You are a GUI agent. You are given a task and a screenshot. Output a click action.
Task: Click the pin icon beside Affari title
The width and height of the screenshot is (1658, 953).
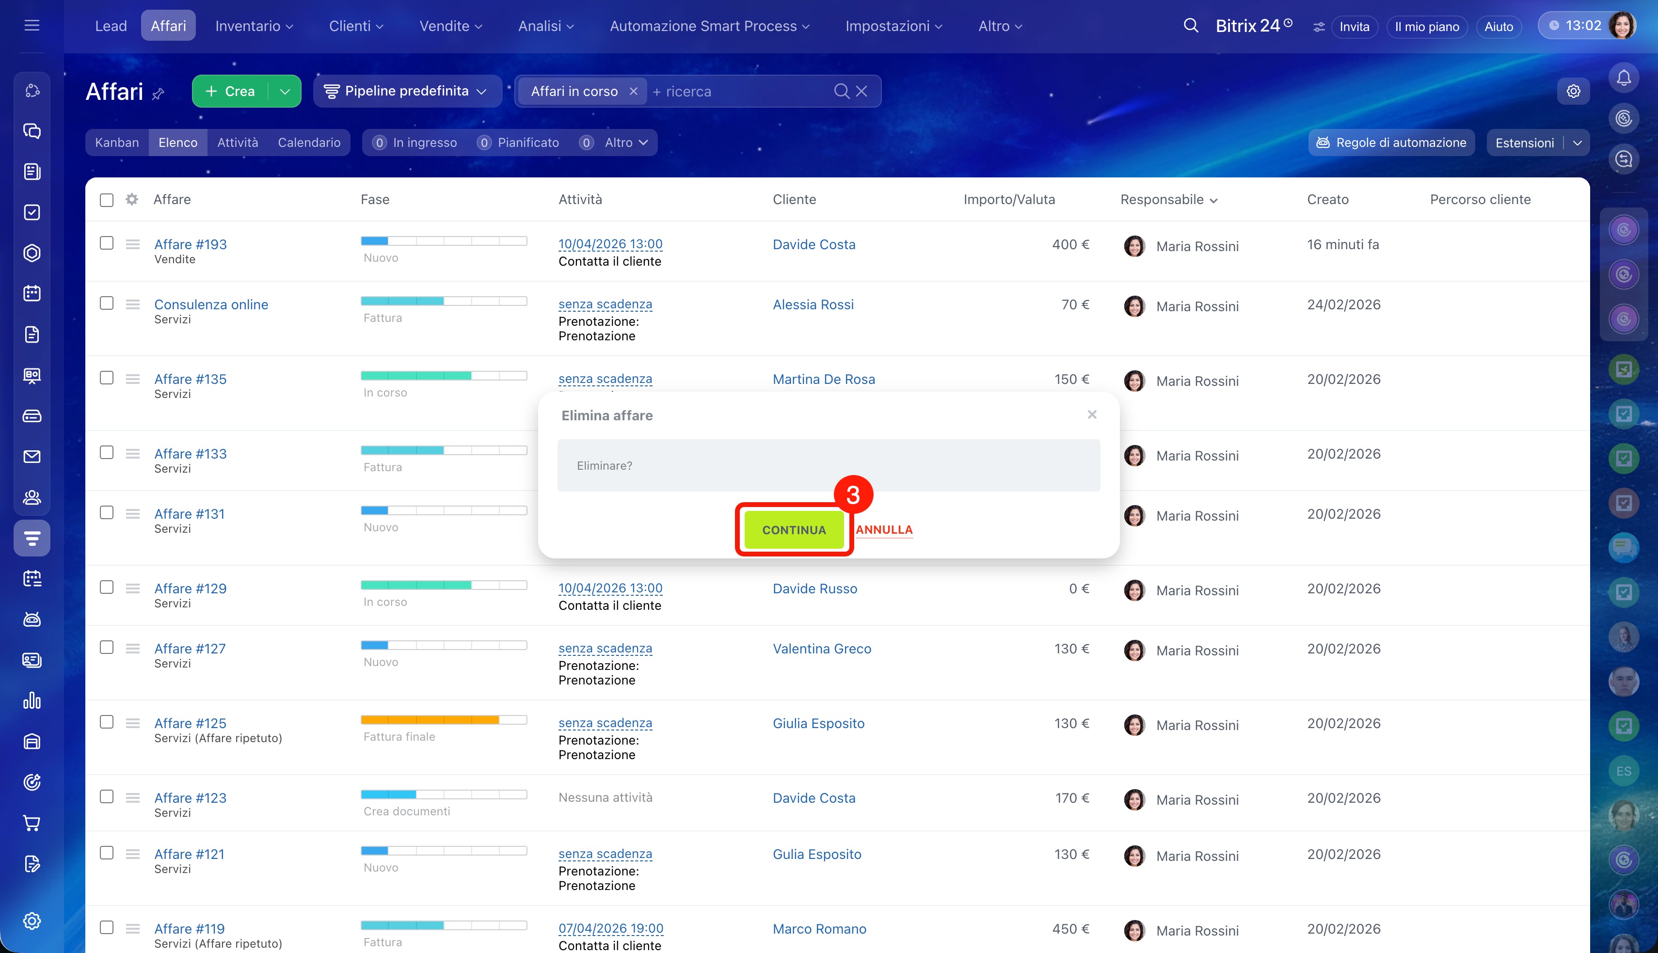point(158,94)
